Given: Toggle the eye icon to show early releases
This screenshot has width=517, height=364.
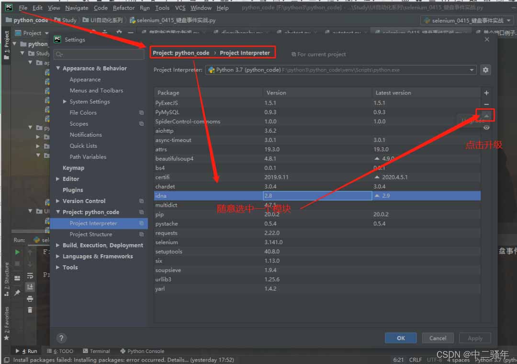Looking at the screenshot, I should tap(486, 128).
